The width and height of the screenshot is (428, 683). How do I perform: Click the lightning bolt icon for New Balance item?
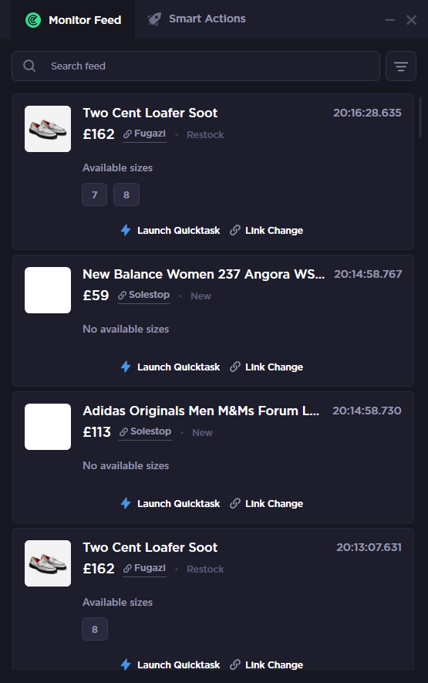[x=126, y=367]
